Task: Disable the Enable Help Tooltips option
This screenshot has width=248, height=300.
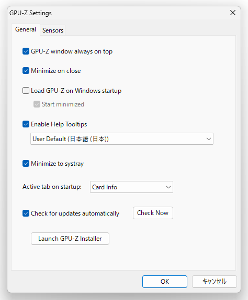Action: tap(26, 124)
